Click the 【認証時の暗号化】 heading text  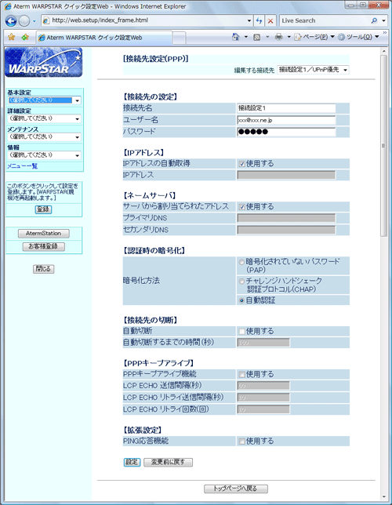[154, 251]
